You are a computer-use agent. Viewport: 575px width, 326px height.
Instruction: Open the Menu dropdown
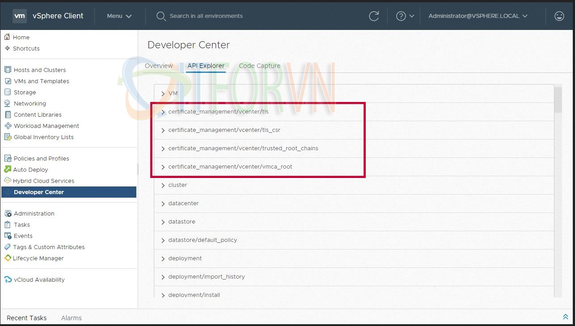(119, 16)
